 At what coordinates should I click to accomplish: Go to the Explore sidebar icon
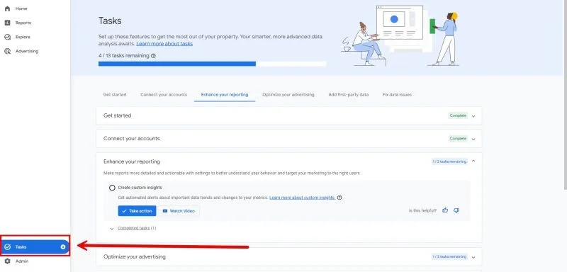(7, 37)
